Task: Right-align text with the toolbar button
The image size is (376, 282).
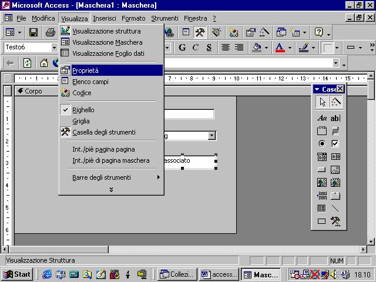Action: tap(239, 48)
